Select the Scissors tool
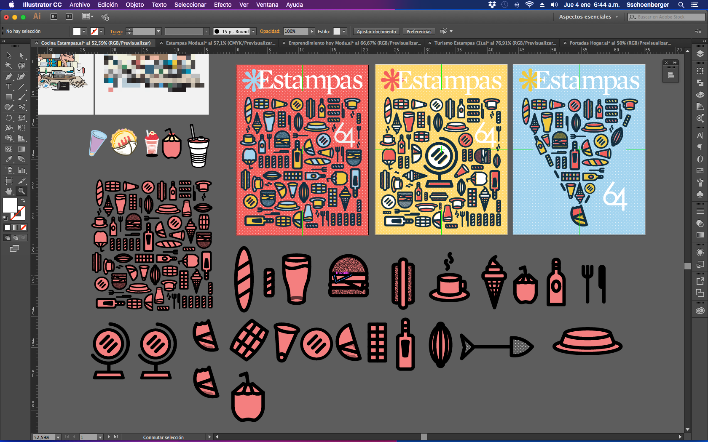The image size is (708, 442). point(21,107)
